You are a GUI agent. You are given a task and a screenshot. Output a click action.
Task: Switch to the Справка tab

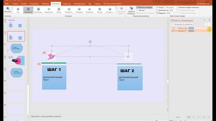point(97,4)
